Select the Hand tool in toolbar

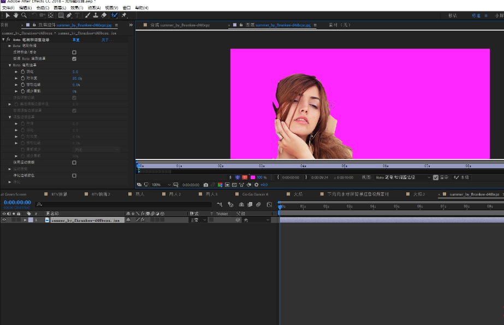(x=16, y=16)
